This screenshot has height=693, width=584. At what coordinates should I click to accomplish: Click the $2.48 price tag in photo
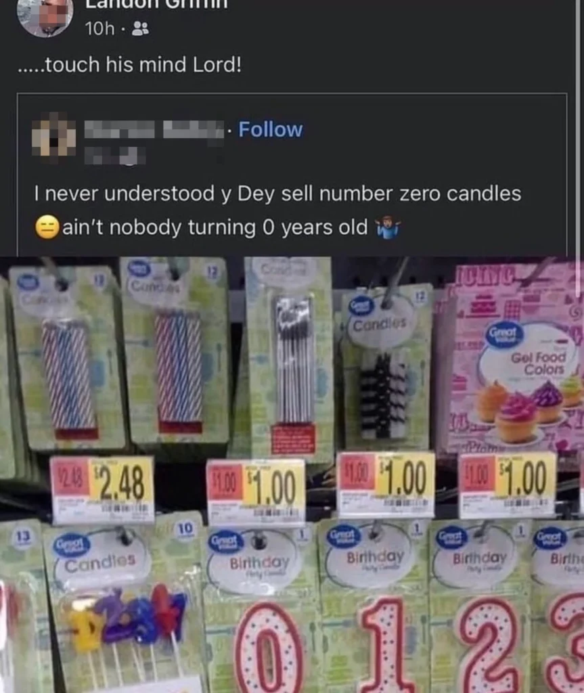pyautogui.click(x=102, y=489)
